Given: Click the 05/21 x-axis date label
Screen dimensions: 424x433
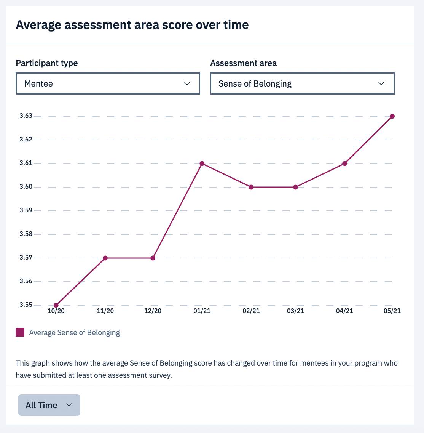Looking at the screenshot, I should pos(392,311).
